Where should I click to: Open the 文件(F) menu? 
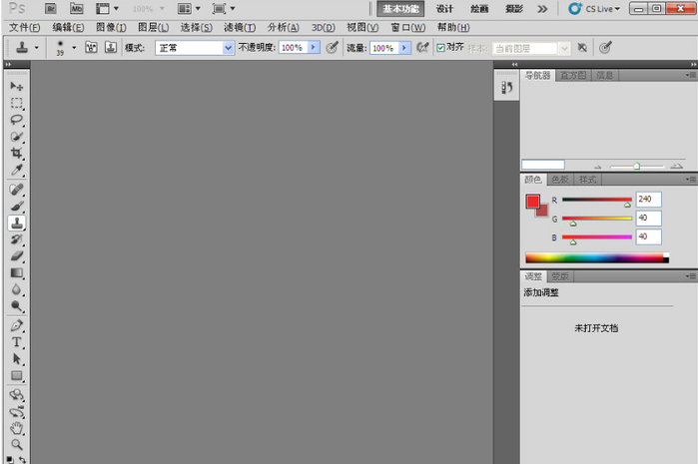pyautogui.click(x=25, y=28)
